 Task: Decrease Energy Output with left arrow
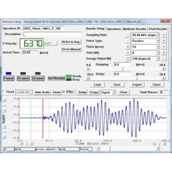(128, 59)
